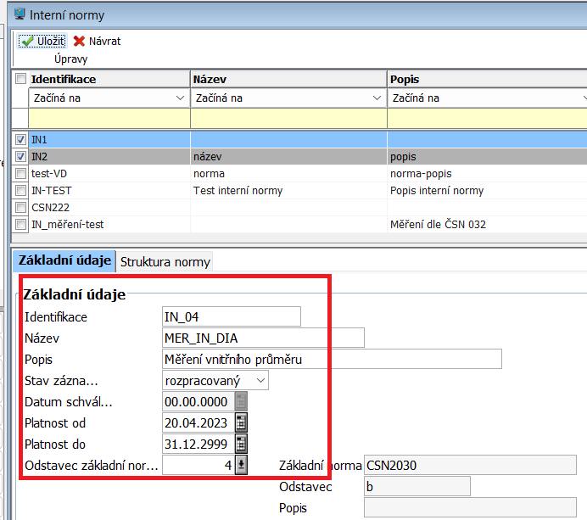
Task: Click the Odstavec základní normy lookup icon
Action: (241, 465)
